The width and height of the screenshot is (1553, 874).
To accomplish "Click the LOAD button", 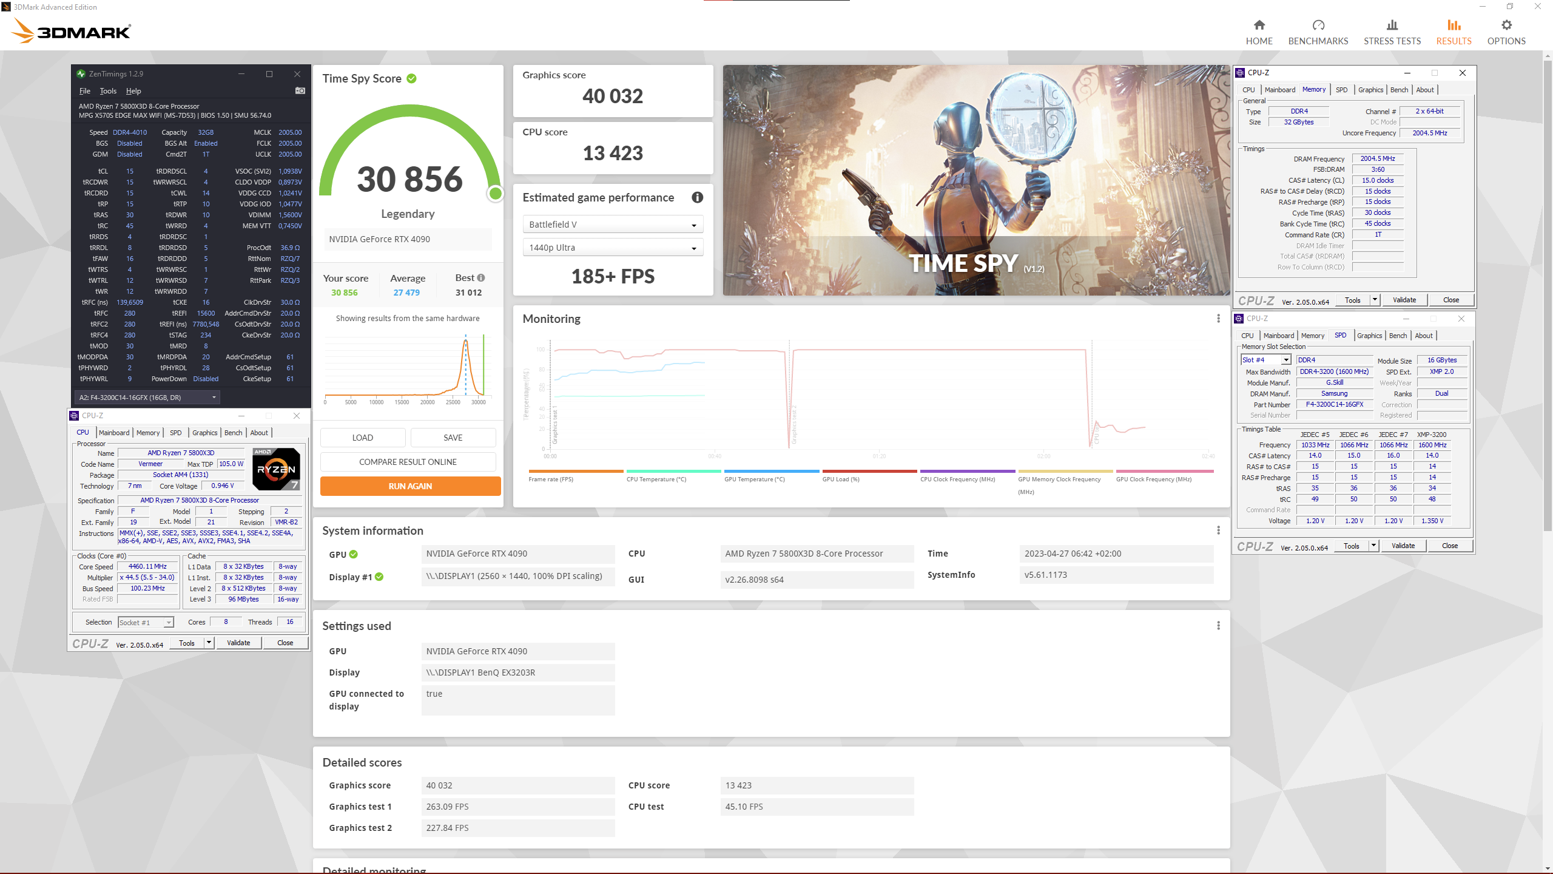I will [x=362, y=438].
